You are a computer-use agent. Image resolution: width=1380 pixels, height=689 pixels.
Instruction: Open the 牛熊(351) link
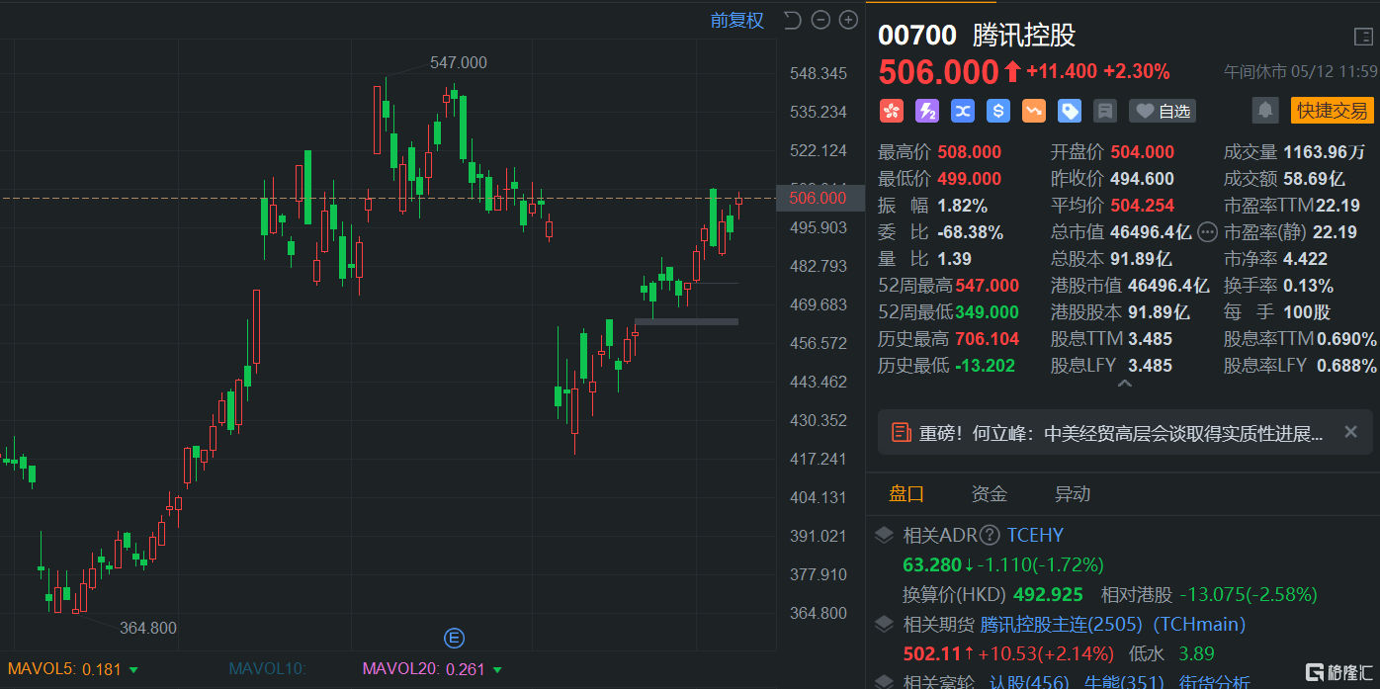(x=1124, y=682)
